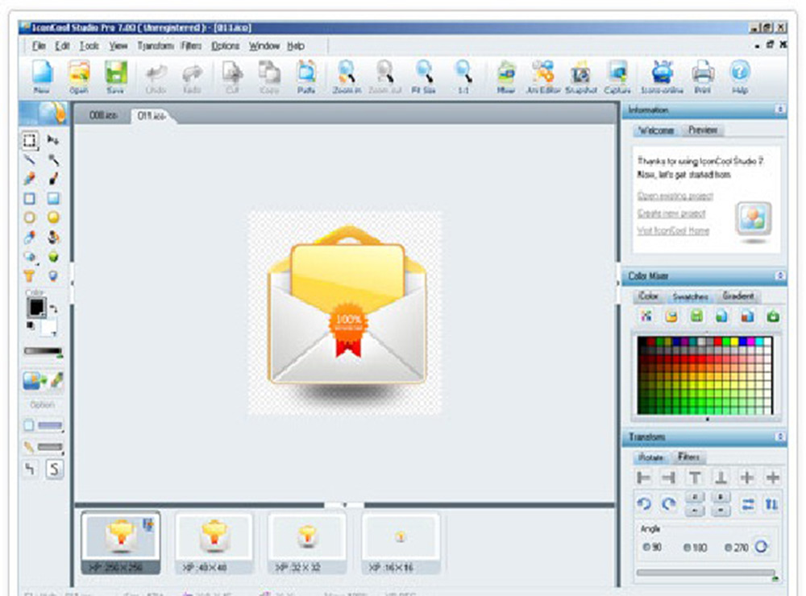Open the Filters menu
Viewport: 806px width, 596px height.
click(191, 46)
